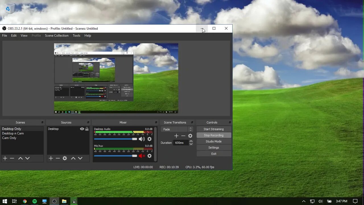364x205 pixels.
Task: Open Spotify from the taskbar
Action: click(x=35, y=201)
